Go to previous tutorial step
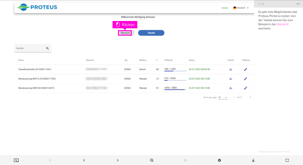The height and width of the screenshot is (165, 303). pyautogui.click(x=84, y=160)
